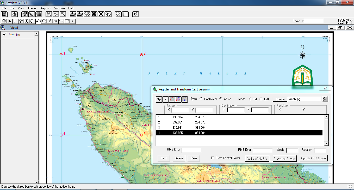
Task: Select the Identify tool
Action: coord(4,21)
